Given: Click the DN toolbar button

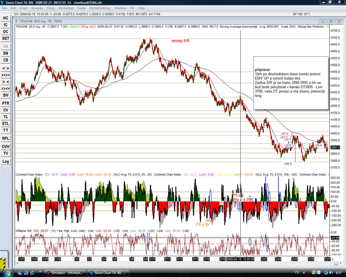Looking at the screenshot, I should pos(6,53).
